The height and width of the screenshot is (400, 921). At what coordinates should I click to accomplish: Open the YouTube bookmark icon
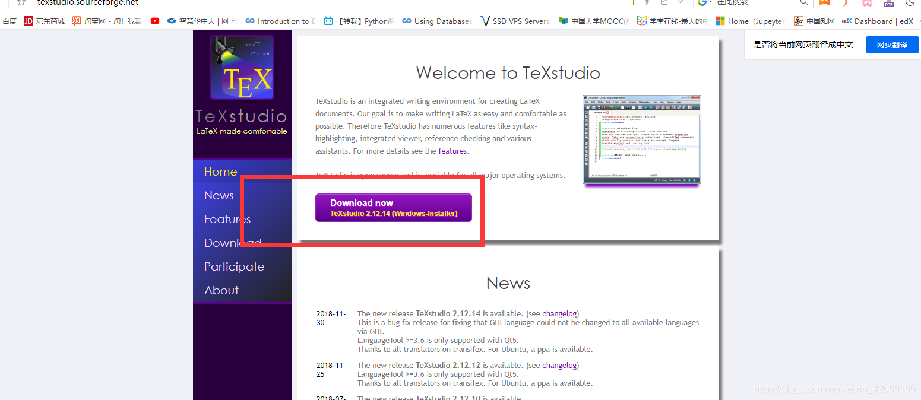155,21
